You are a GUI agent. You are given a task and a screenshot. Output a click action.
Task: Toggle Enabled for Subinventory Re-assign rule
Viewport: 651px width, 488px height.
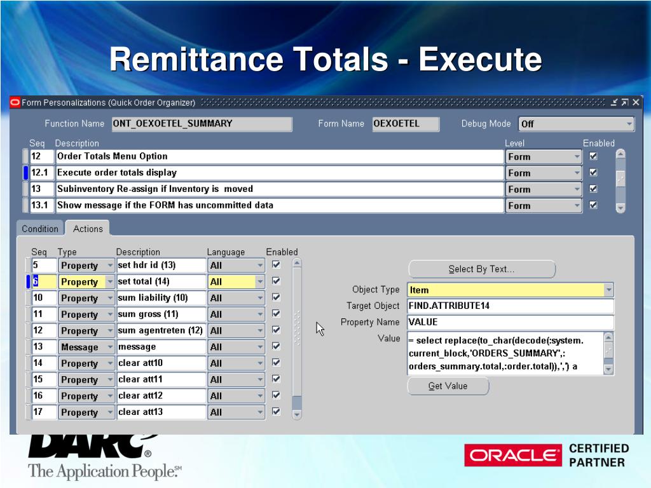593,189
